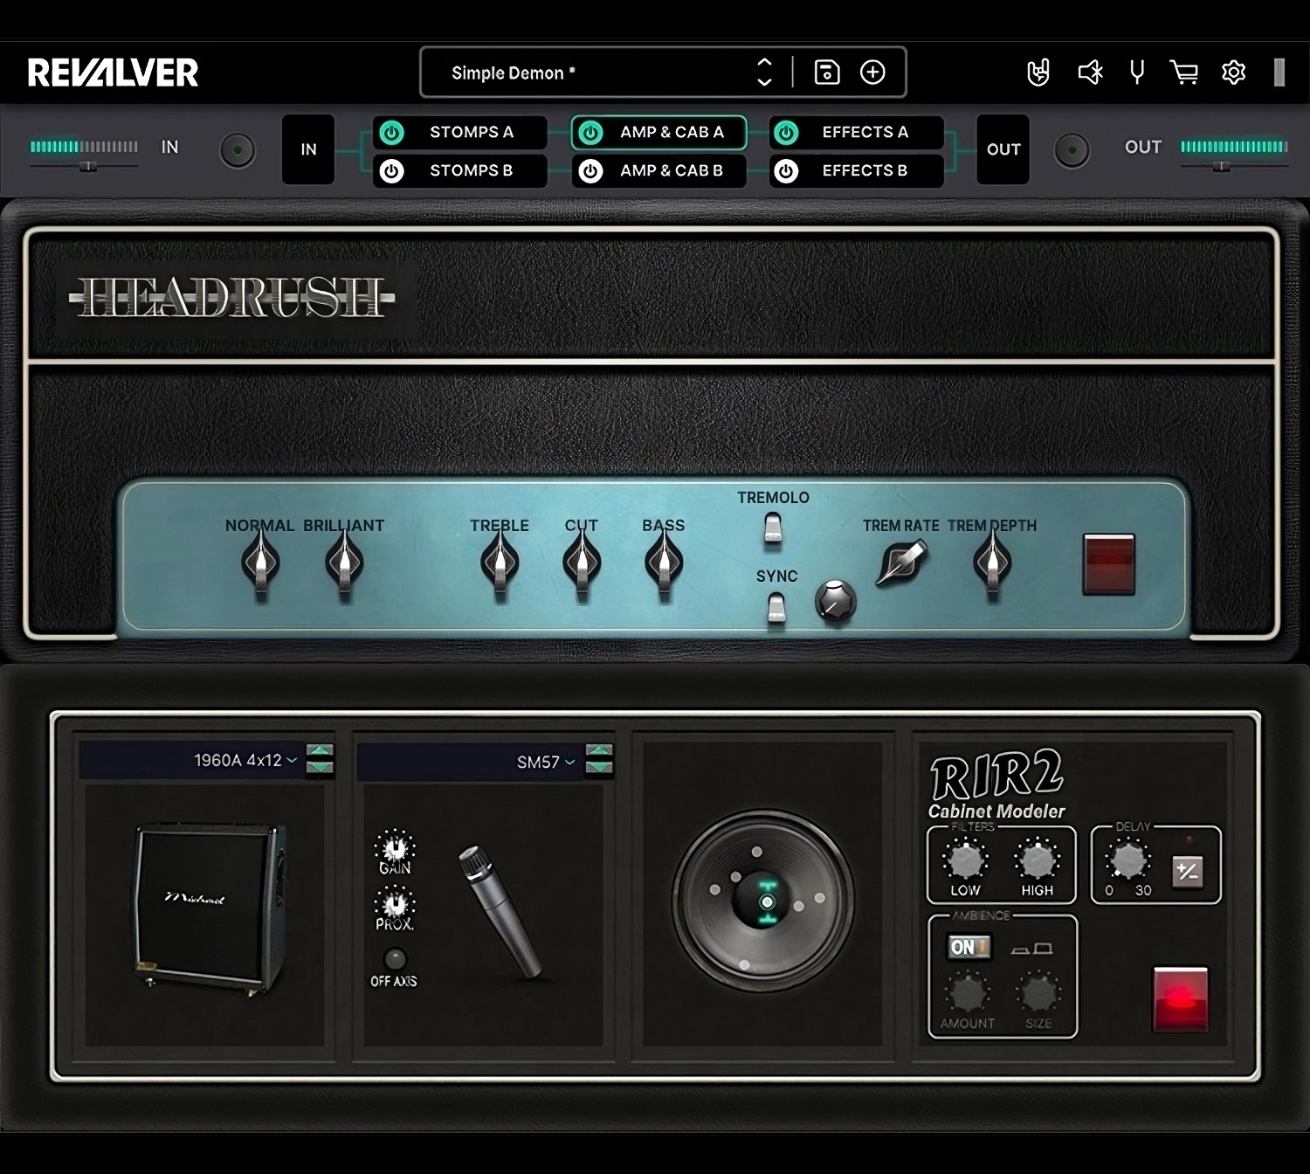
Task: Click the DELAY knob
Action: pyautogui.click(x=1127, y=860)
